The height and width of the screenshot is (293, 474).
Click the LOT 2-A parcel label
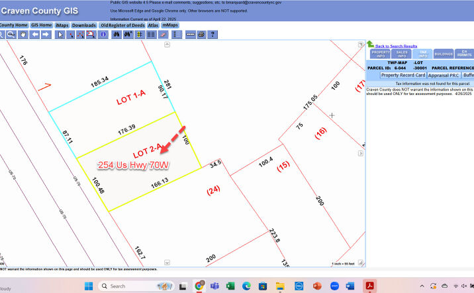(x=148, y=150)
